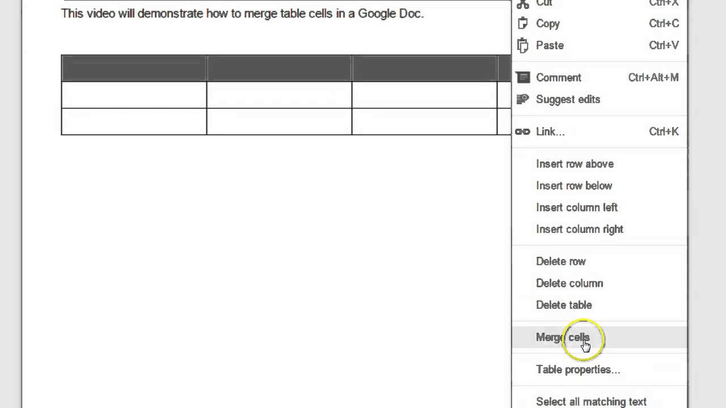Select Delete row
Viewport: 726px width, 408px height.
click(600, 261)
